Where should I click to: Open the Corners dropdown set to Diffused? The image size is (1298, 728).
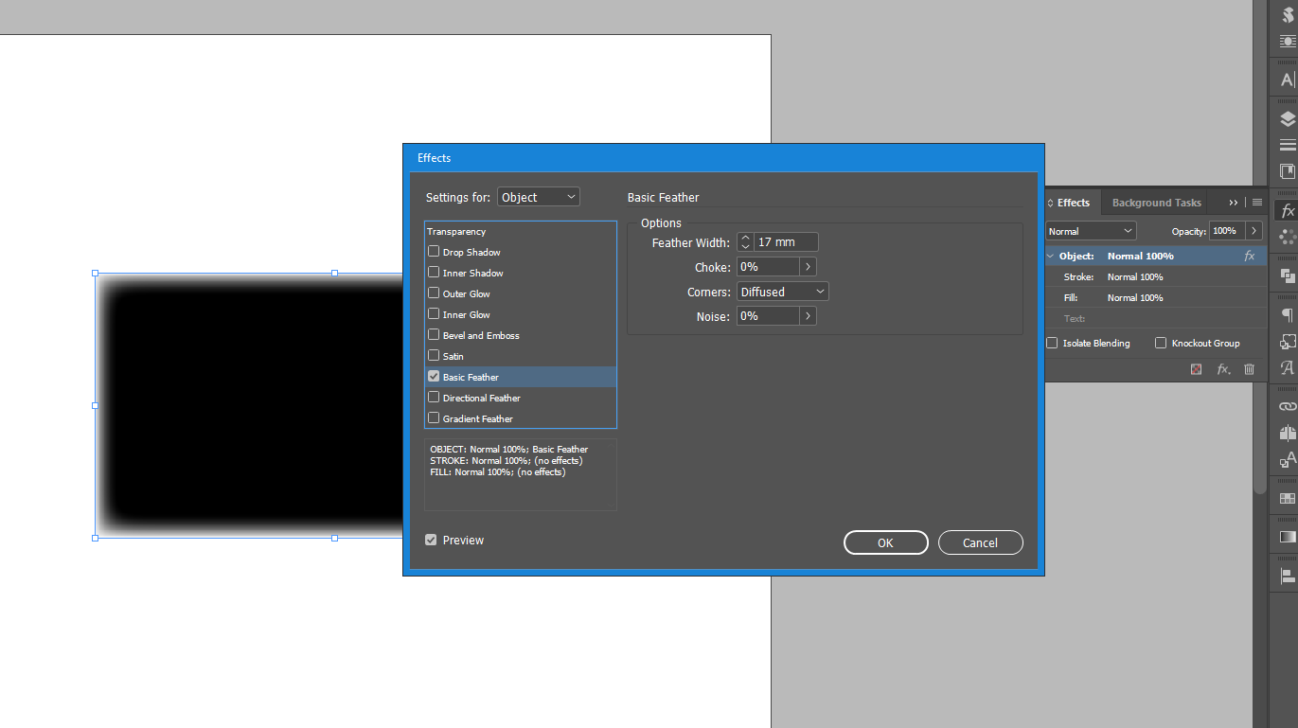783,292
